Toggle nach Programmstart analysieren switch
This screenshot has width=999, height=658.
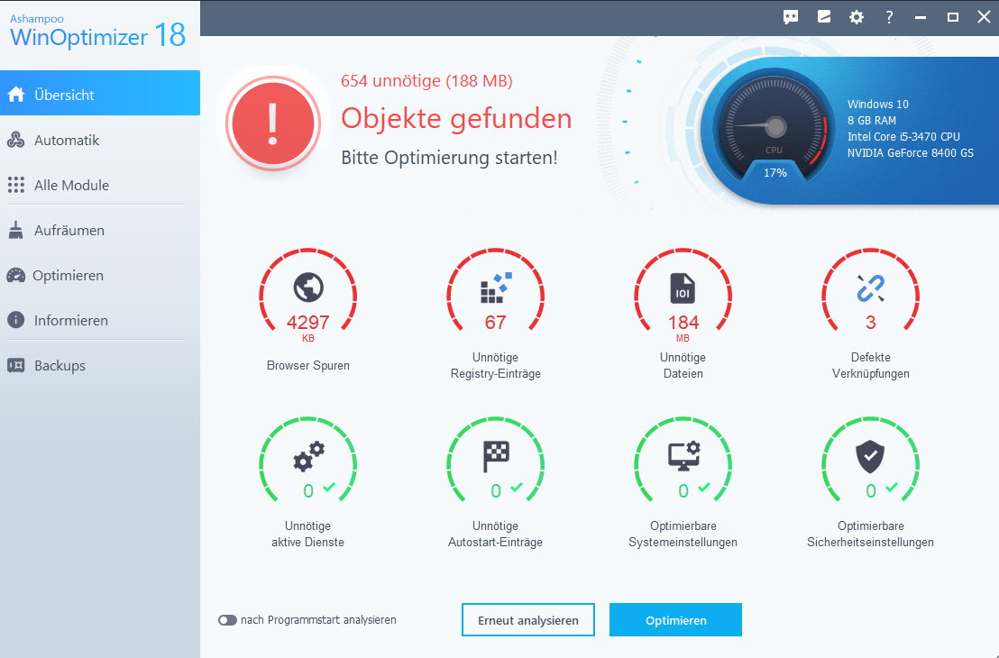pos(227,620)
